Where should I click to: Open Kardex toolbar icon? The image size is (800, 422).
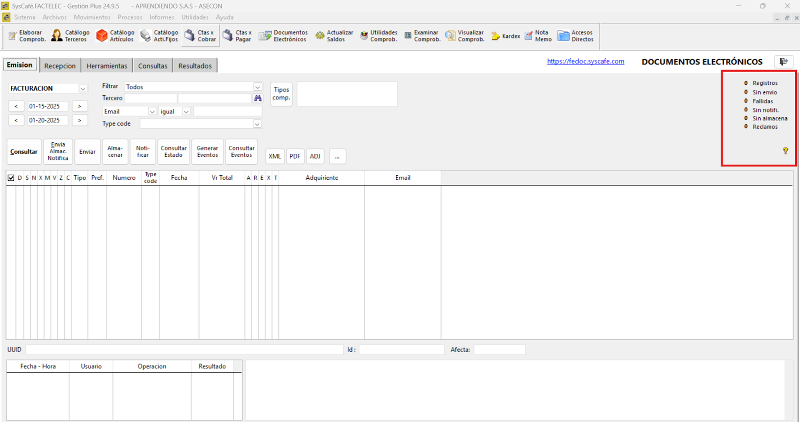point(505,36)
